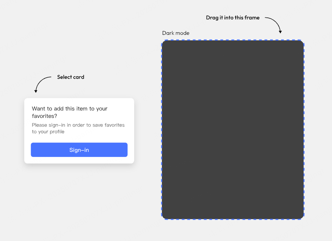Click the blue Sign-in button
The width and height of the screenshot is (332, 241).
click(x=79, y=150)
